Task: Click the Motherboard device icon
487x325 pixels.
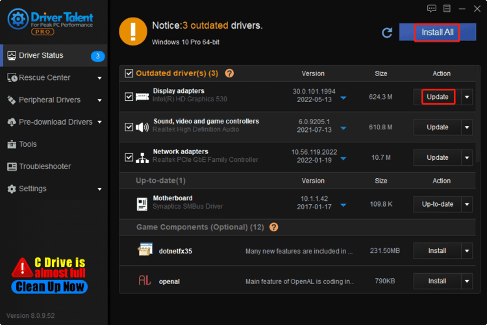Action: 142,204
